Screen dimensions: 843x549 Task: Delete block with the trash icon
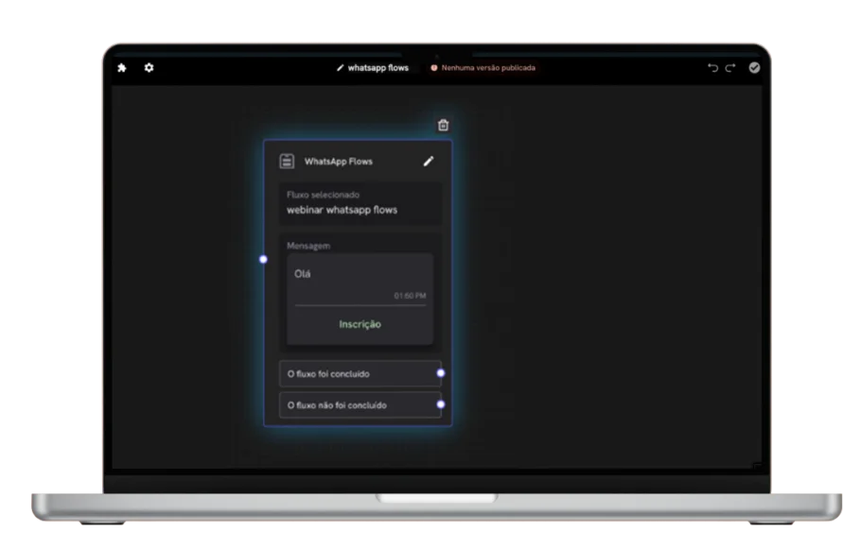443,125
